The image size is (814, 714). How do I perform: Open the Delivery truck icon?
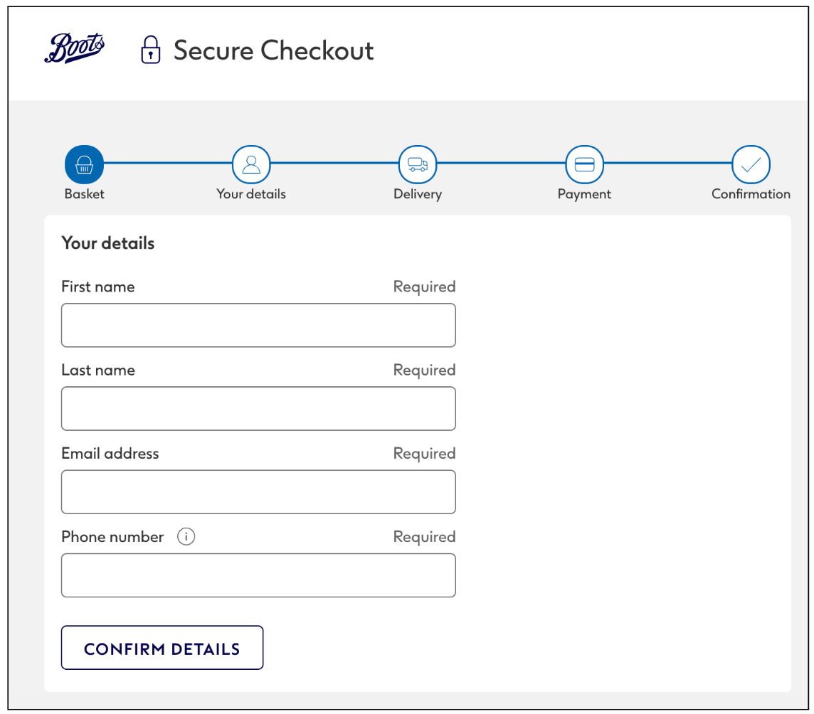point(418,163)
